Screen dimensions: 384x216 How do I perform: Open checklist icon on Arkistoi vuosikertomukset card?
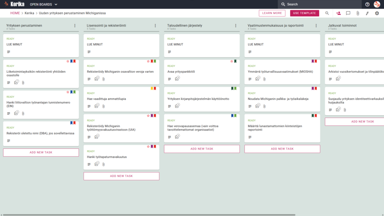pos(338,79)
